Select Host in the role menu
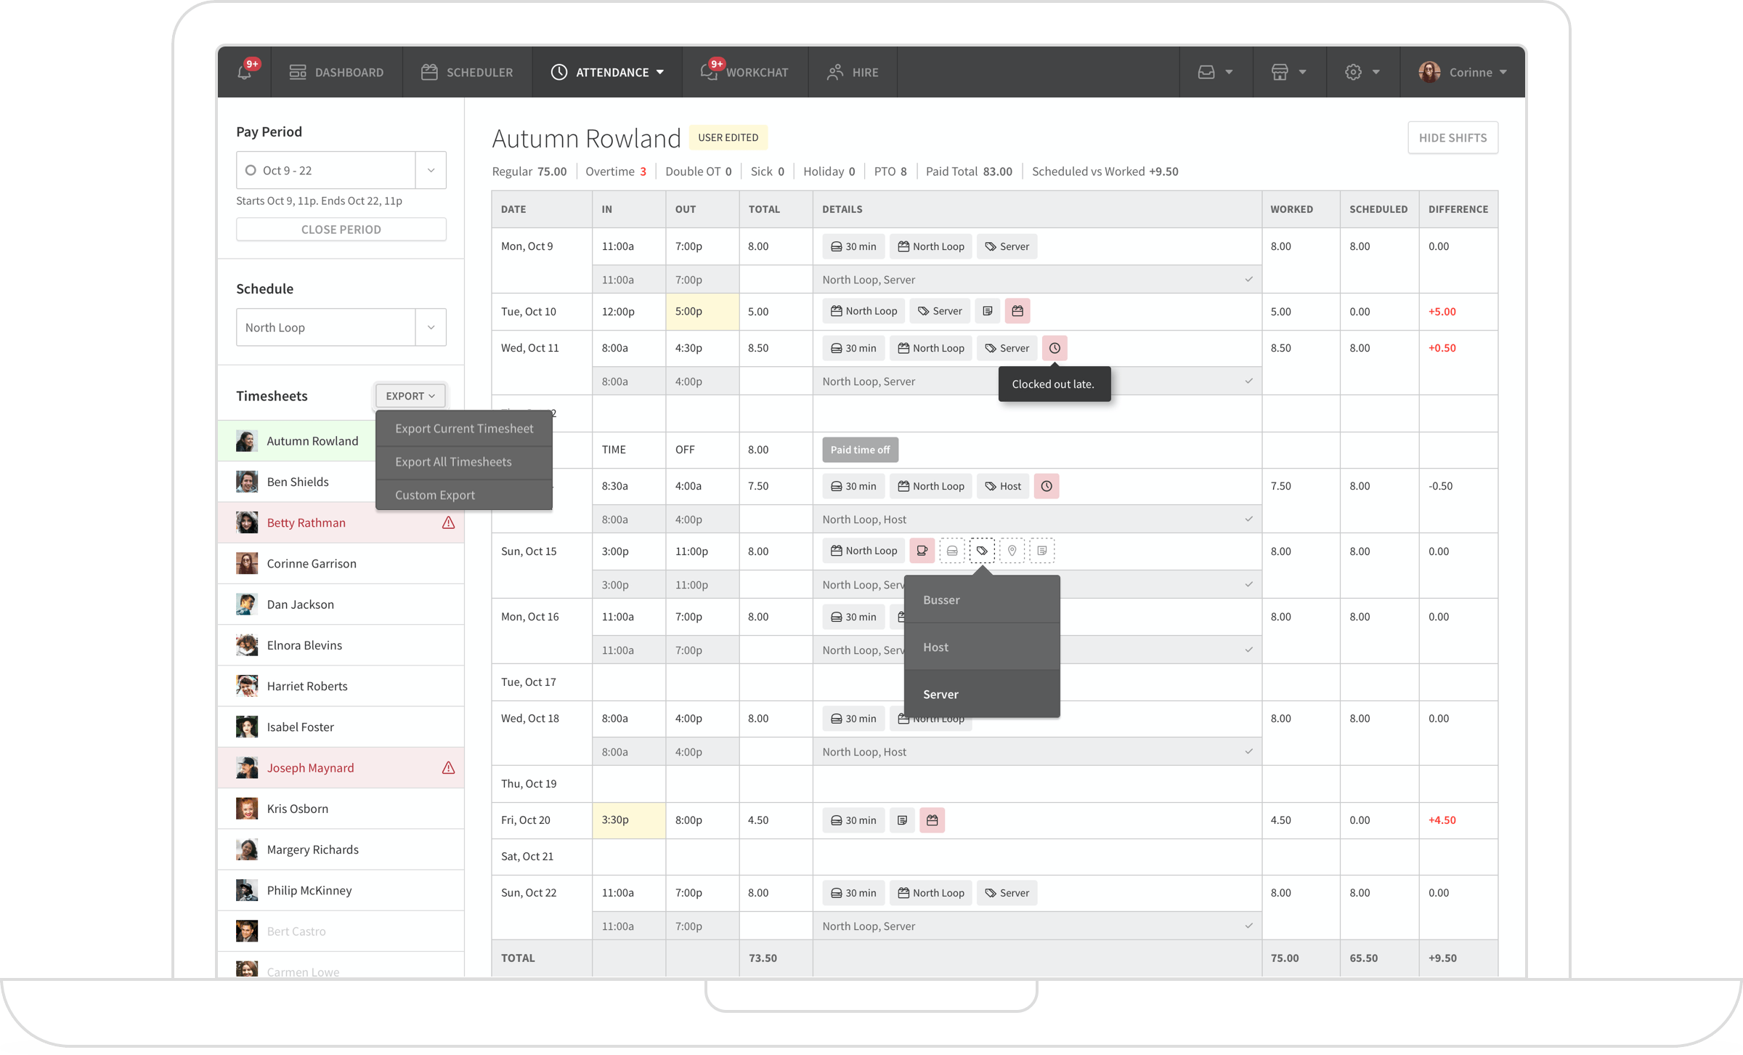 click(x=935, y=647)
